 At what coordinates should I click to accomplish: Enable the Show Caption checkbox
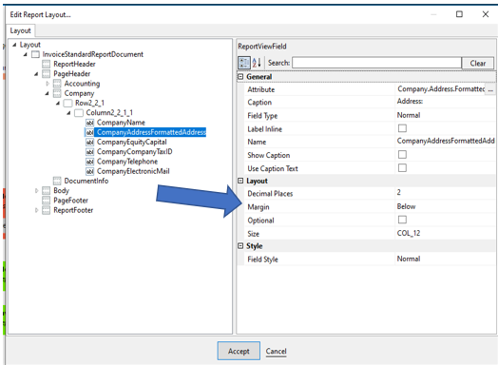[x=402, y=155]
